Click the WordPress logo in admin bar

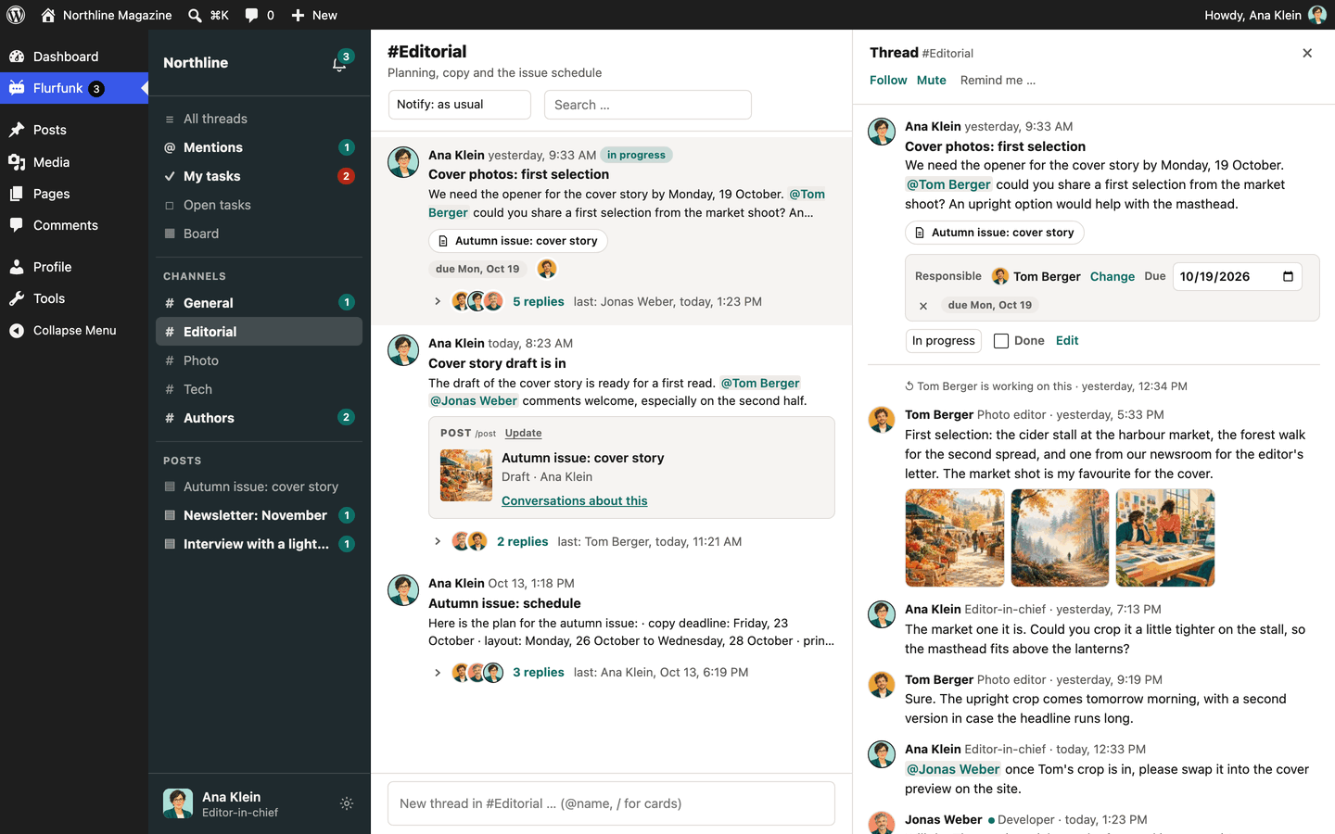16,15
